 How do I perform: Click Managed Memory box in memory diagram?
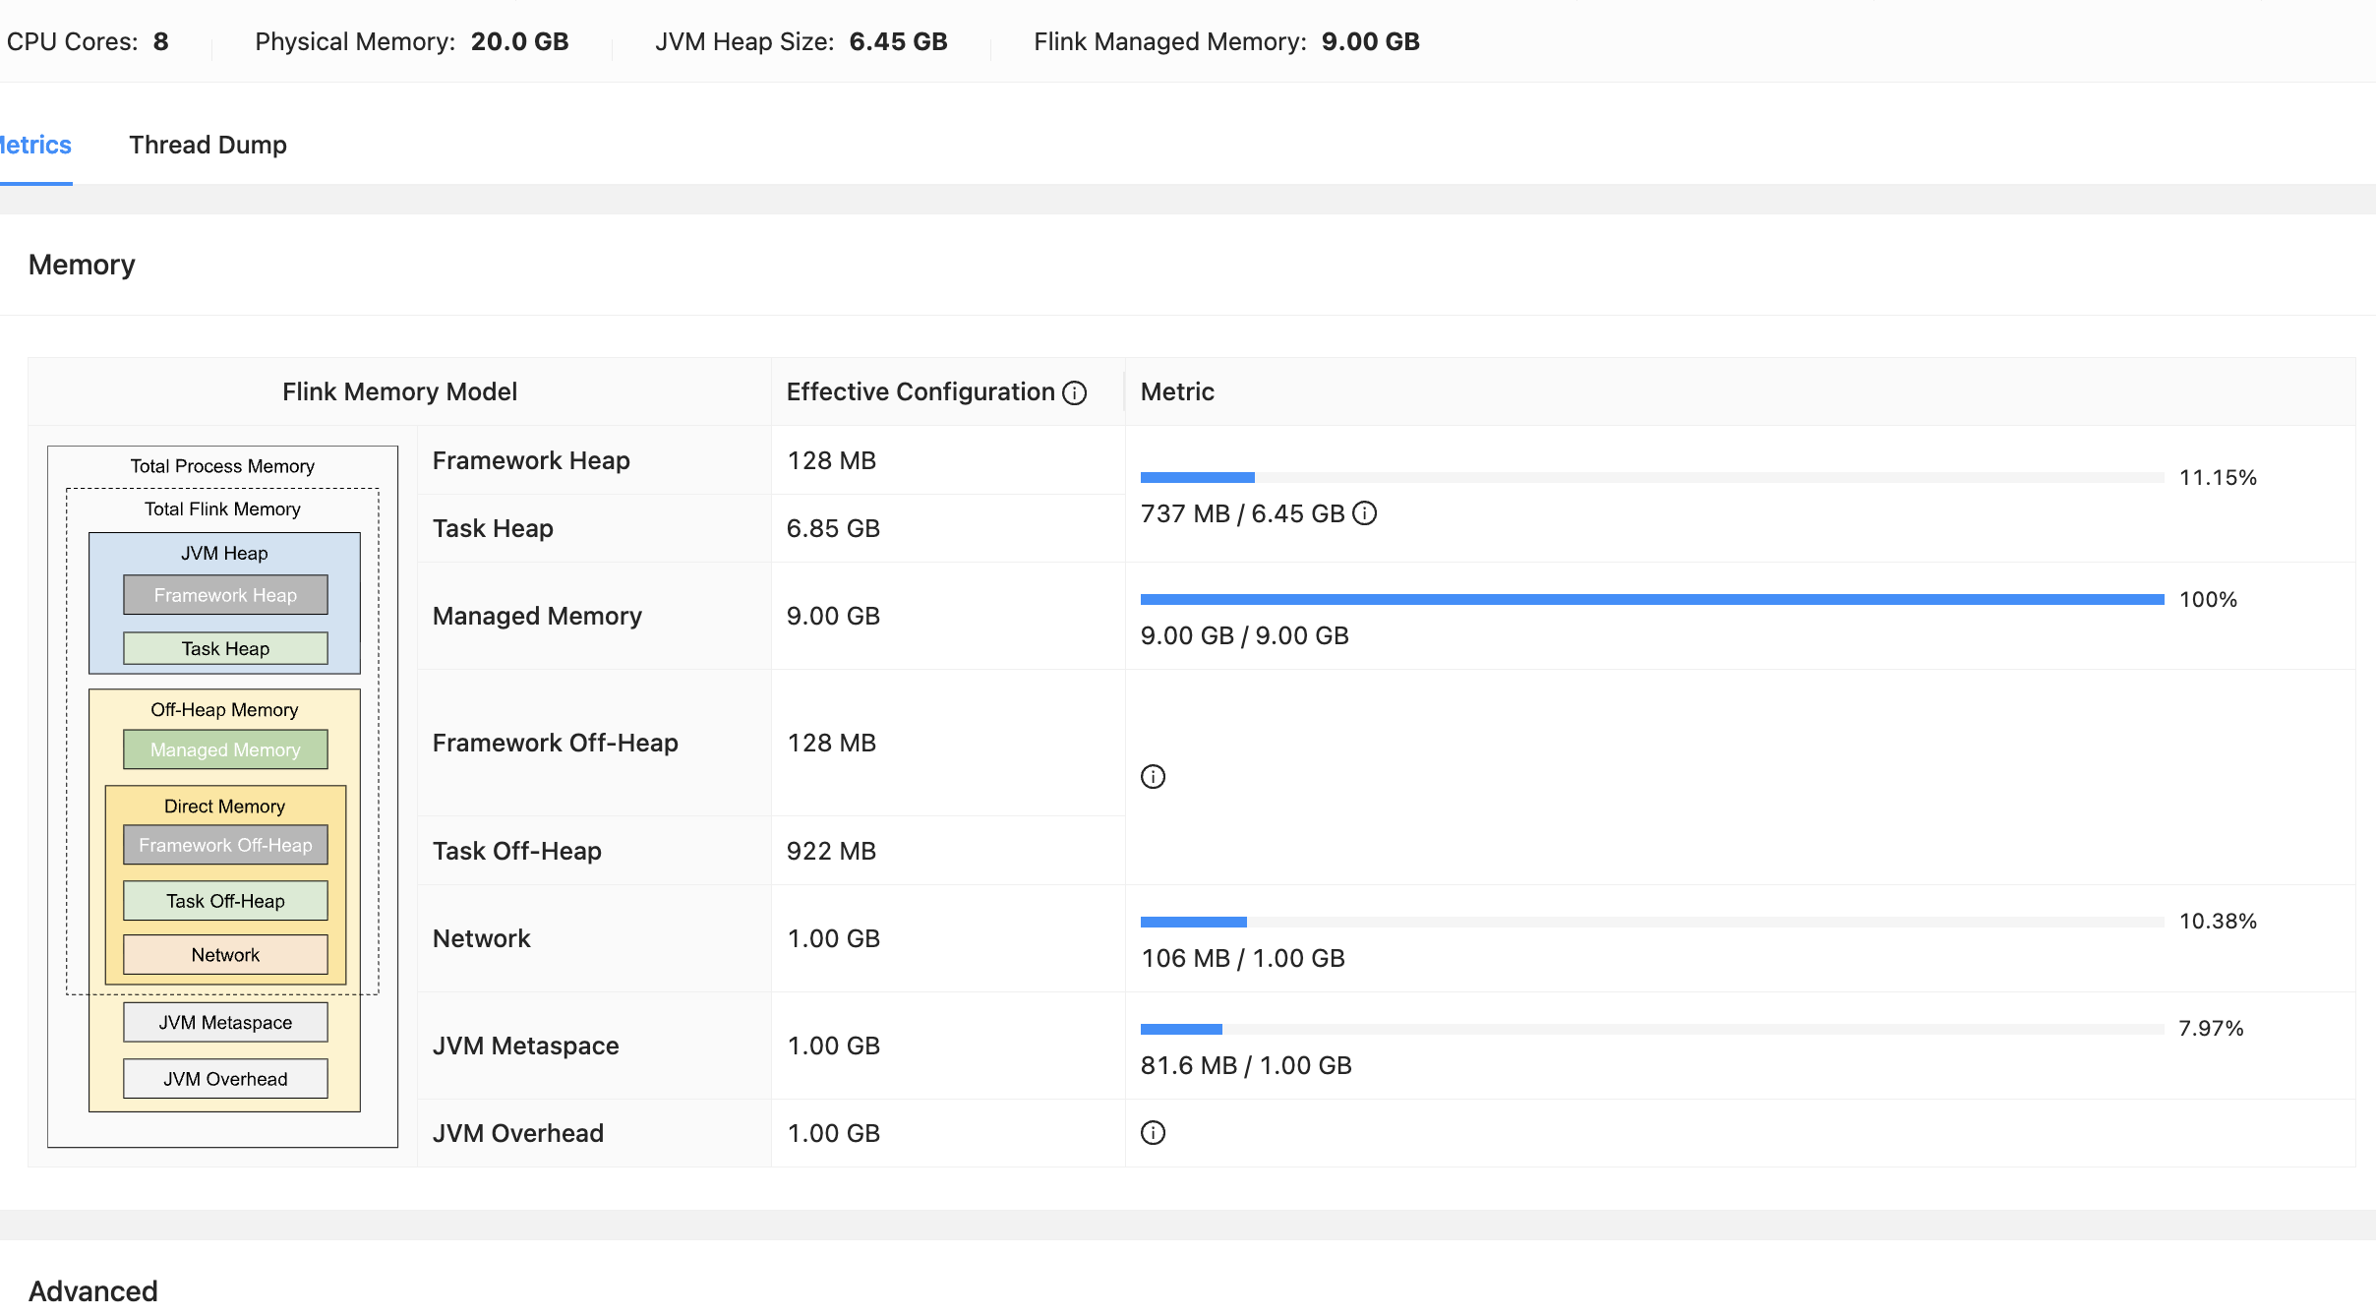point(225,750)
